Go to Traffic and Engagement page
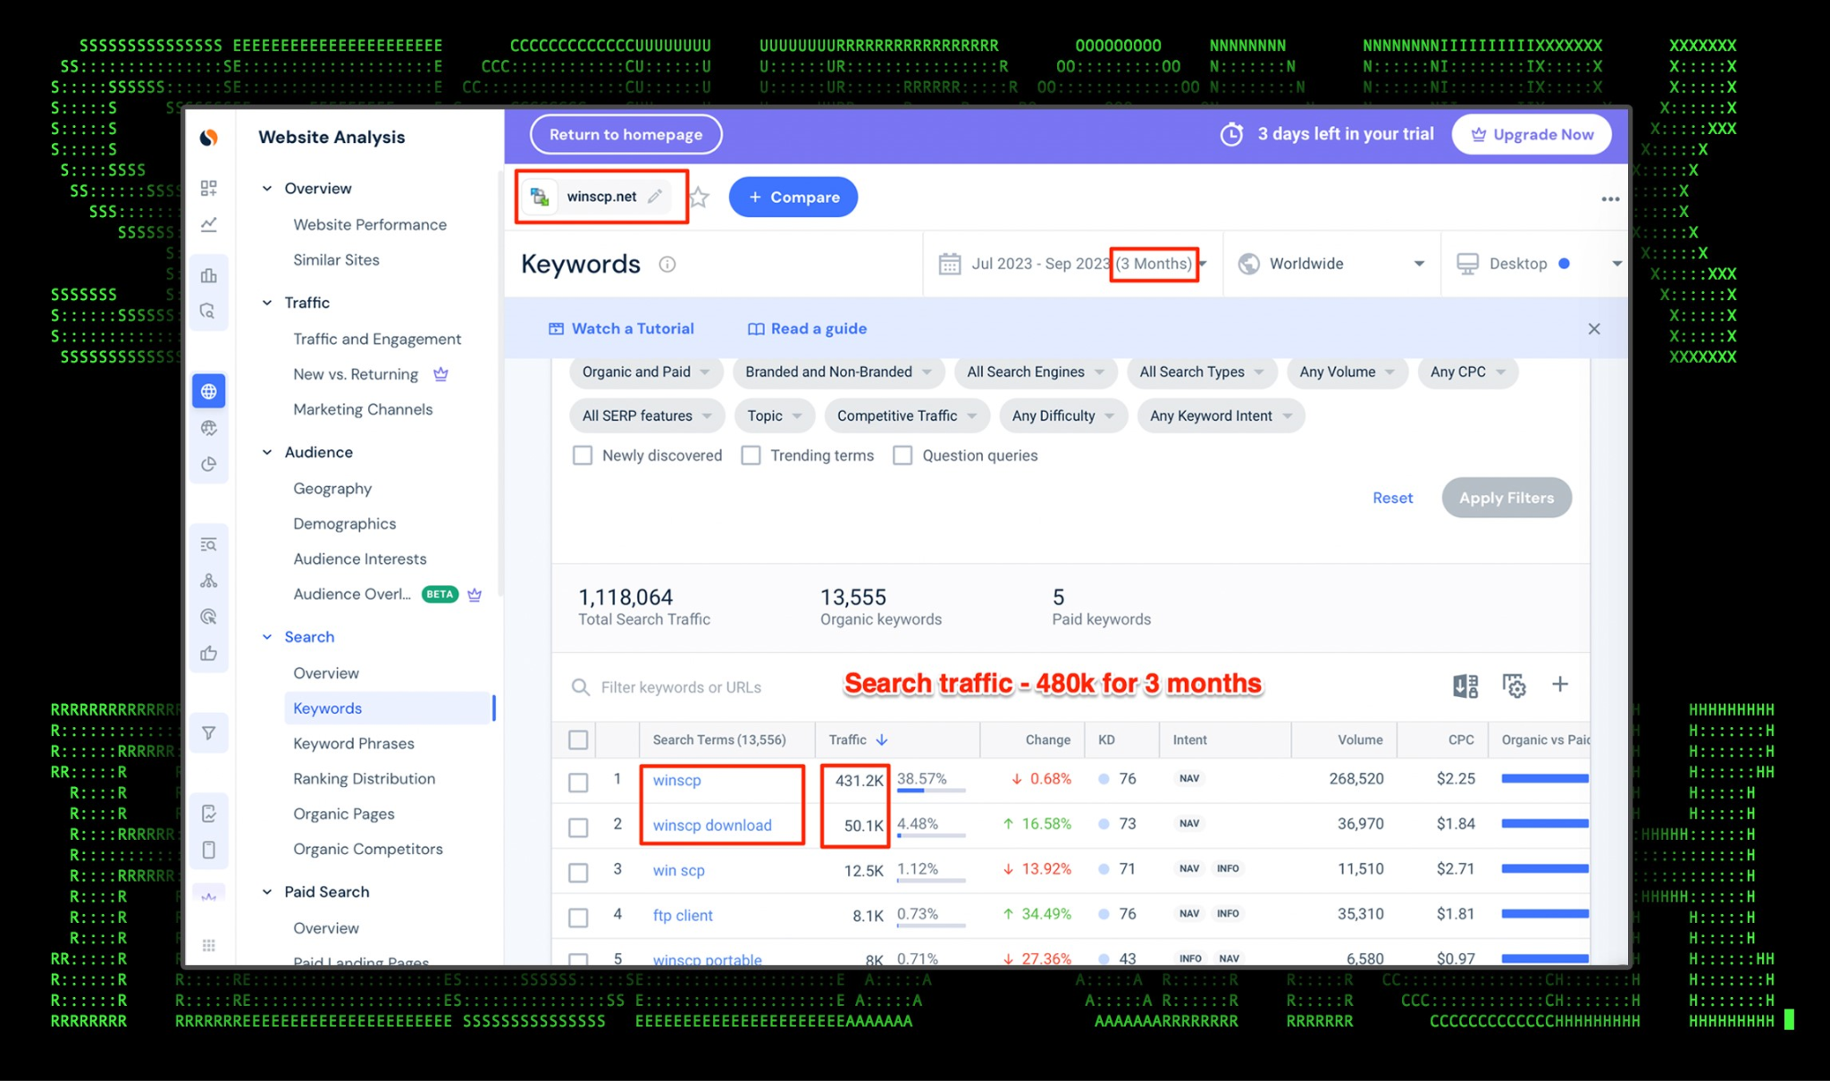The width and height of the screenshot is (1830, 1081). coord(377,339)
